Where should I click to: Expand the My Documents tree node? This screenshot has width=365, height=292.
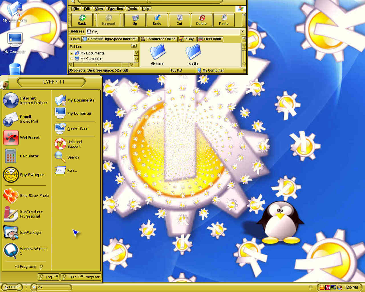(72, 53)
